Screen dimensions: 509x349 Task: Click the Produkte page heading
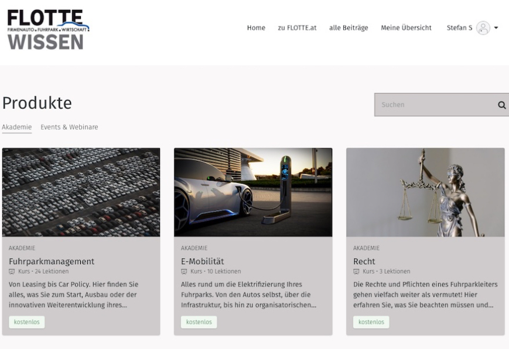37,103
